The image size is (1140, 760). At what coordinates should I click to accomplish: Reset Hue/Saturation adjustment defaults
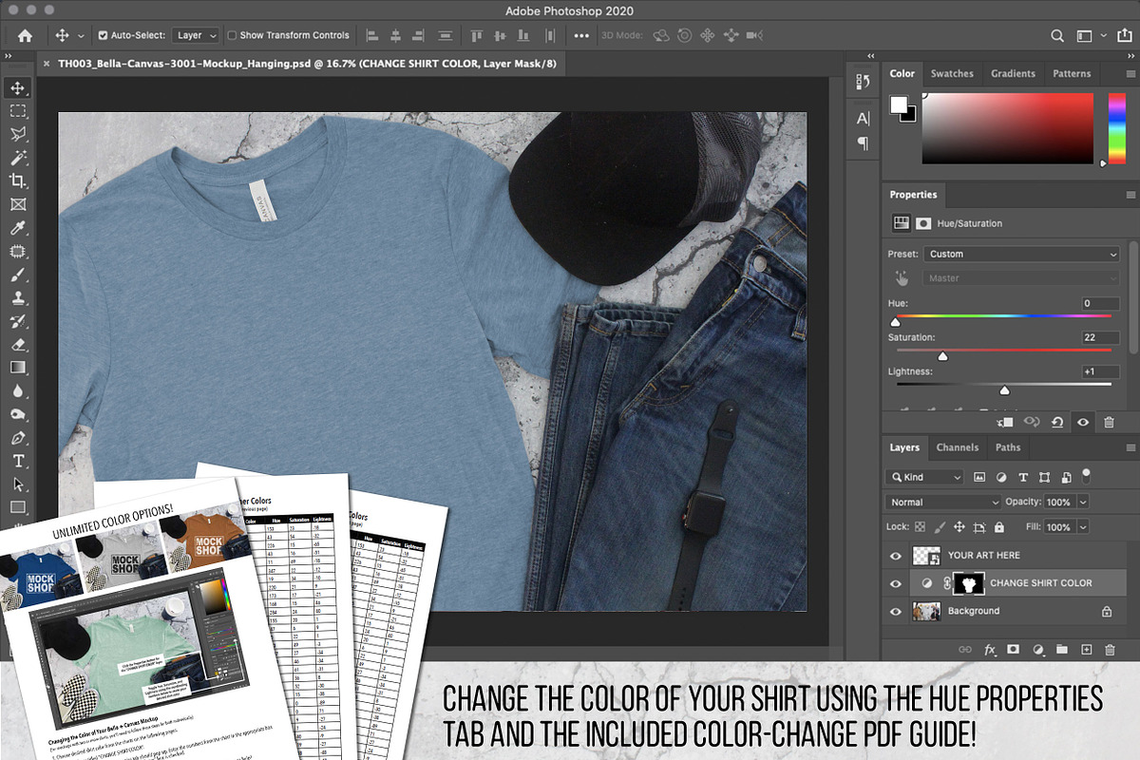1057,421
